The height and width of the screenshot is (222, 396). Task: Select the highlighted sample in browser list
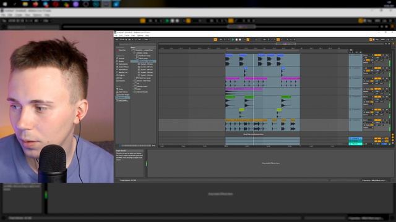coord(143,61)
